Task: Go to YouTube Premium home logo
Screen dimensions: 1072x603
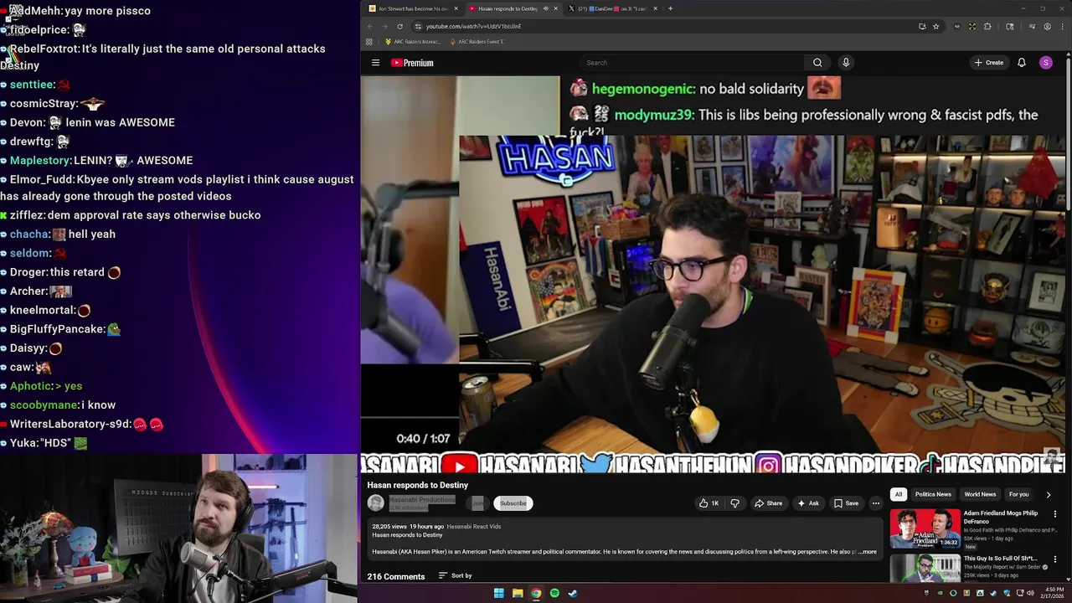Action: 412,63
